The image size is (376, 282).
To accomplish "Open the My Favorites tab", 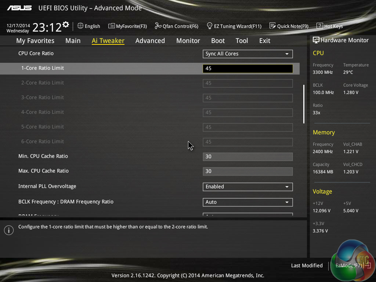I will coord(35,41).
